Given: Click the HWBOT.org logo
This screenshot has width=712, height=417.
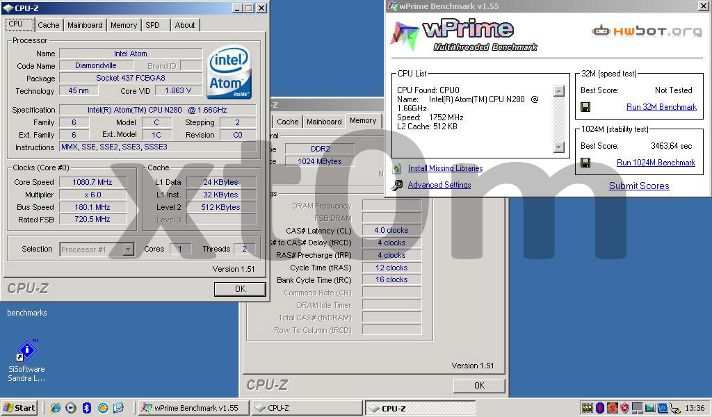Looking at the screenshot, I should point(647,31).
